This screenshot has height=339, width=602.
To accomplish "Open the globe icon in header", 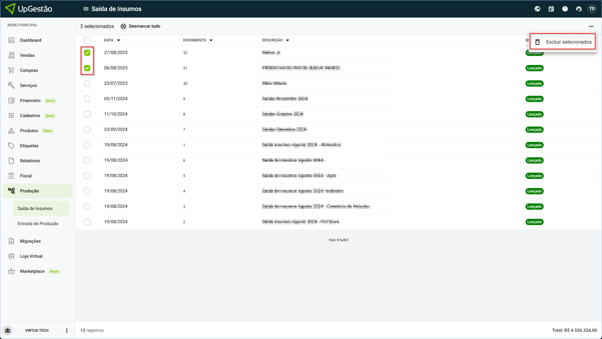I will (x=537, y=9).
